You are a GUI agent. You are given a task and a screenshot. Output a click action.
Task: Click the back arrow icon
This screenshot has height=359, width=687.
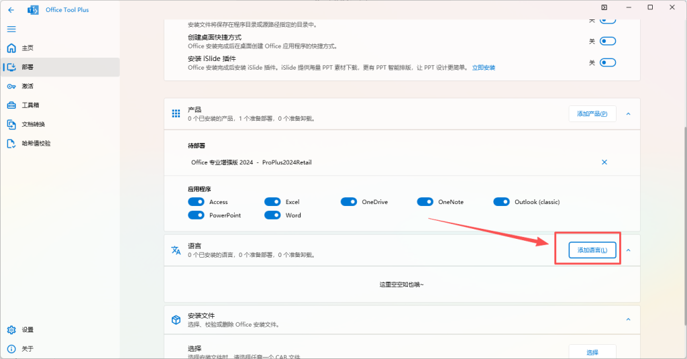pyautogui.click(x=11, y=10)
